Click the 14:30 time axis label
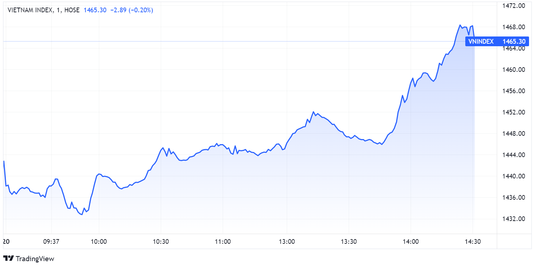The height and width of the screenshot is (268, 537). [x=473, y=242]
